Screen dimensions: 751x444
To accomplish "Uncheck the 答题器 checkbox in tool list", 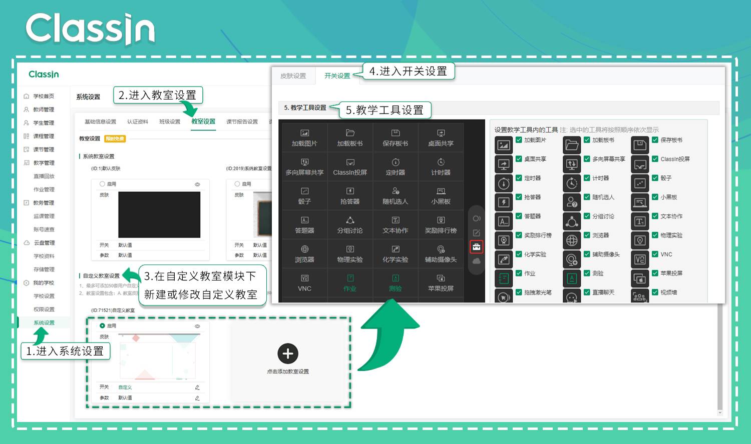I will [x=519, y=216].
